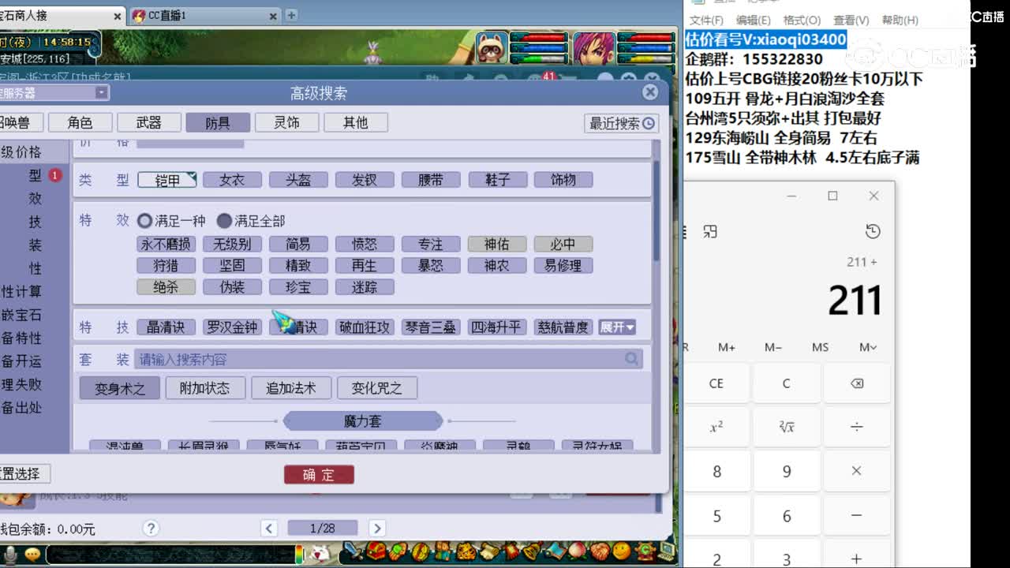1010x568 pixels.
Task: Click the bell icon on the game hotbar
Action: tap(532, 553)
